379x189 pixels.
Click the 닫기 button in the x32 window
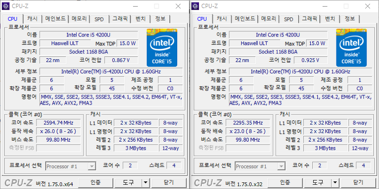pyautogui.click(x=358, y=182)
